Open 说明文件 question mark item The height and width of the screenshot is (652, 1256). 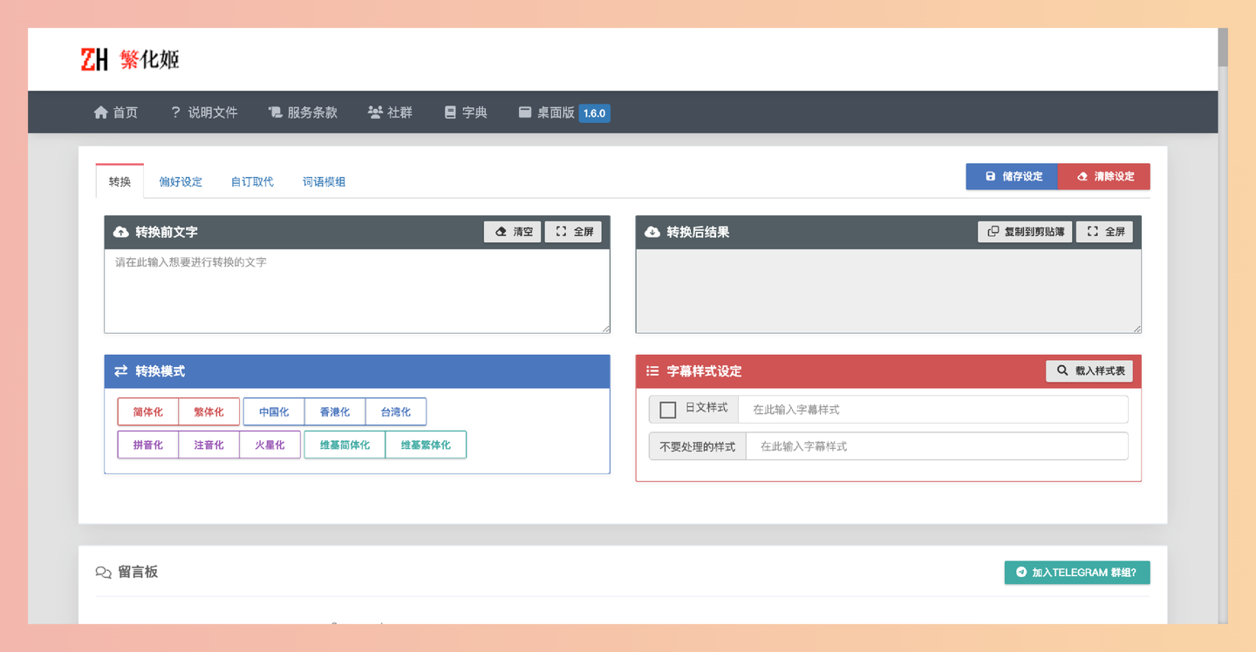[204, 112]
